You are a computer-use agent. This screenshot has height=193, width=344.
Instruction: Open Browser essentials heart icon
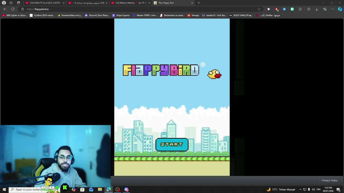(325, 9)
